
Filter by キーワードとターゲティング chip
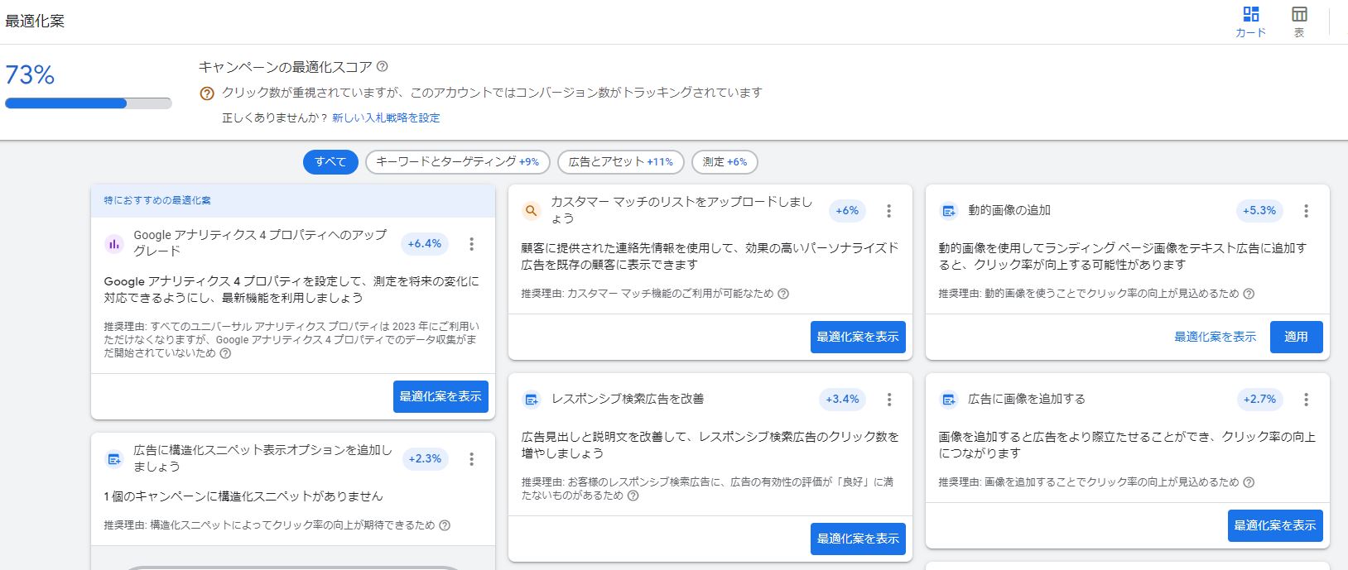click(x=457, y=162)
